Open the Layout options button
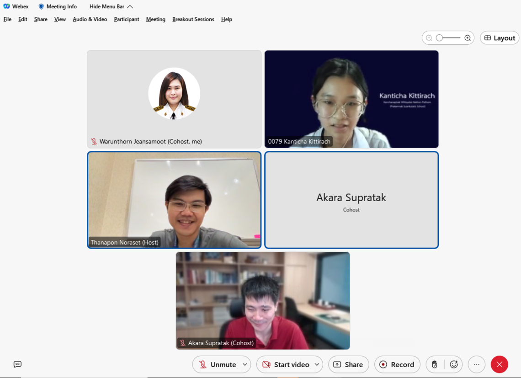Screen dimensions: 521x378 click(x=499, y=38)
